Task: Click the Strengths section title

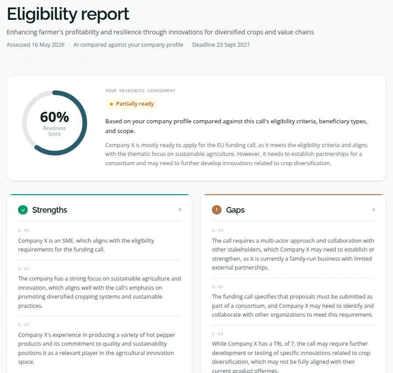Action: coord(50,210)
